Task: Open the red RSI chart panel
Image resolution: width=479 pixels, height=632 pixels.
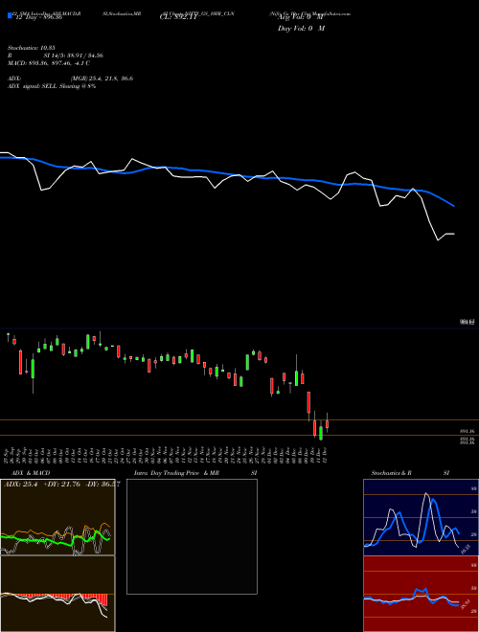Action: (421, 594)
